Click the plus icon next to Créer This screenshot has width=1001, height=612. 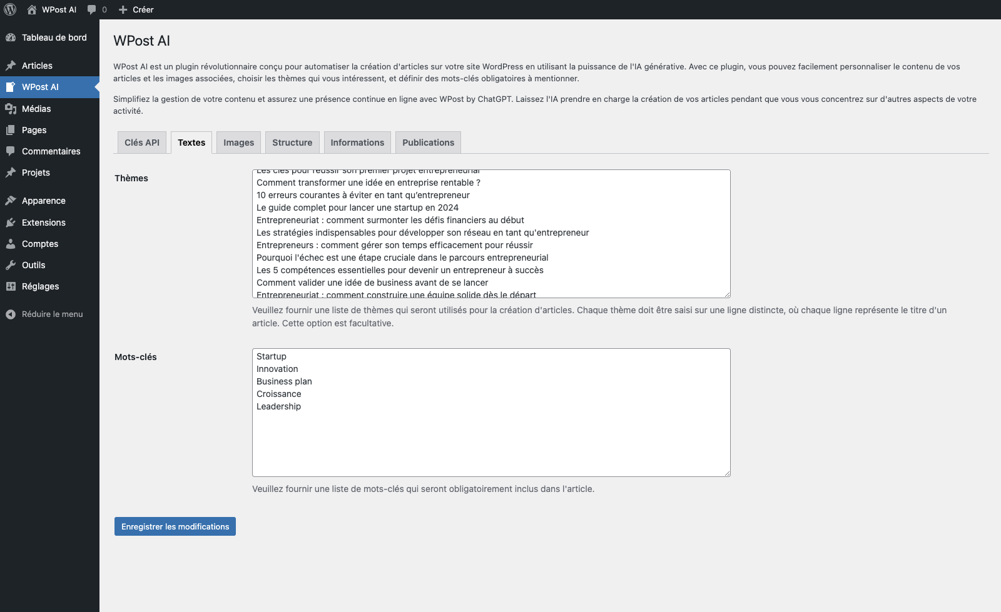coord(123,9)
